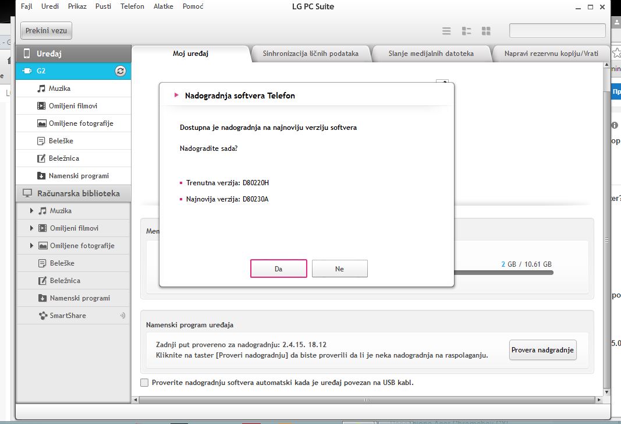Click the Muzika music note icon under Uređaj
Viewport: 621px width, 424px height.
41,89
